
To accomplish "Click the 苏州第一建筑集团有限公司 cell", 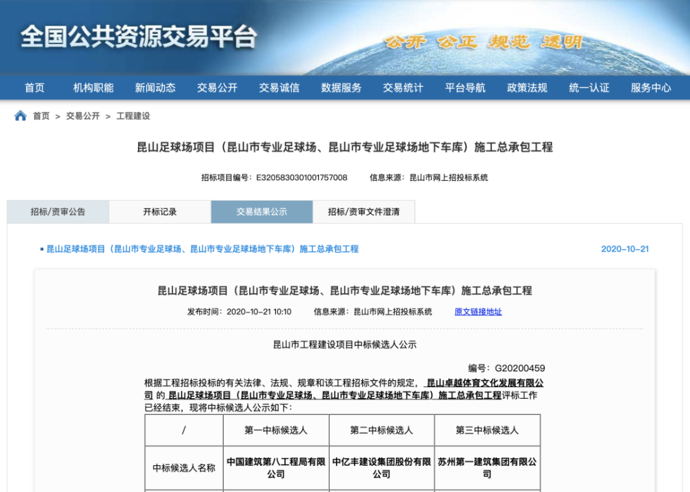I will 487,468.
